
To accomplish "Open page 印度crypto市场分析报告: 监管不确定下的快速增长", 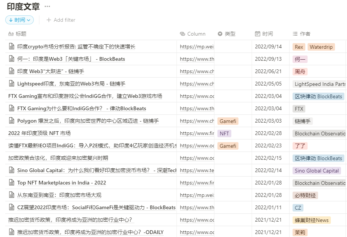I will [76, 46].
